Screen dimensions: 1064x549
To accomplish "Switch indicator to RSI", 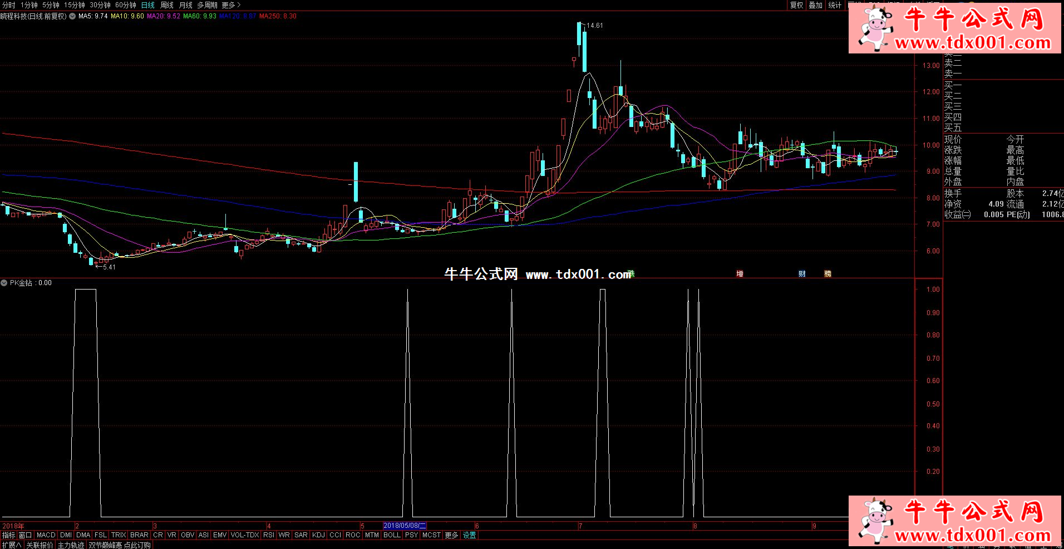I will tap(269, 535).
